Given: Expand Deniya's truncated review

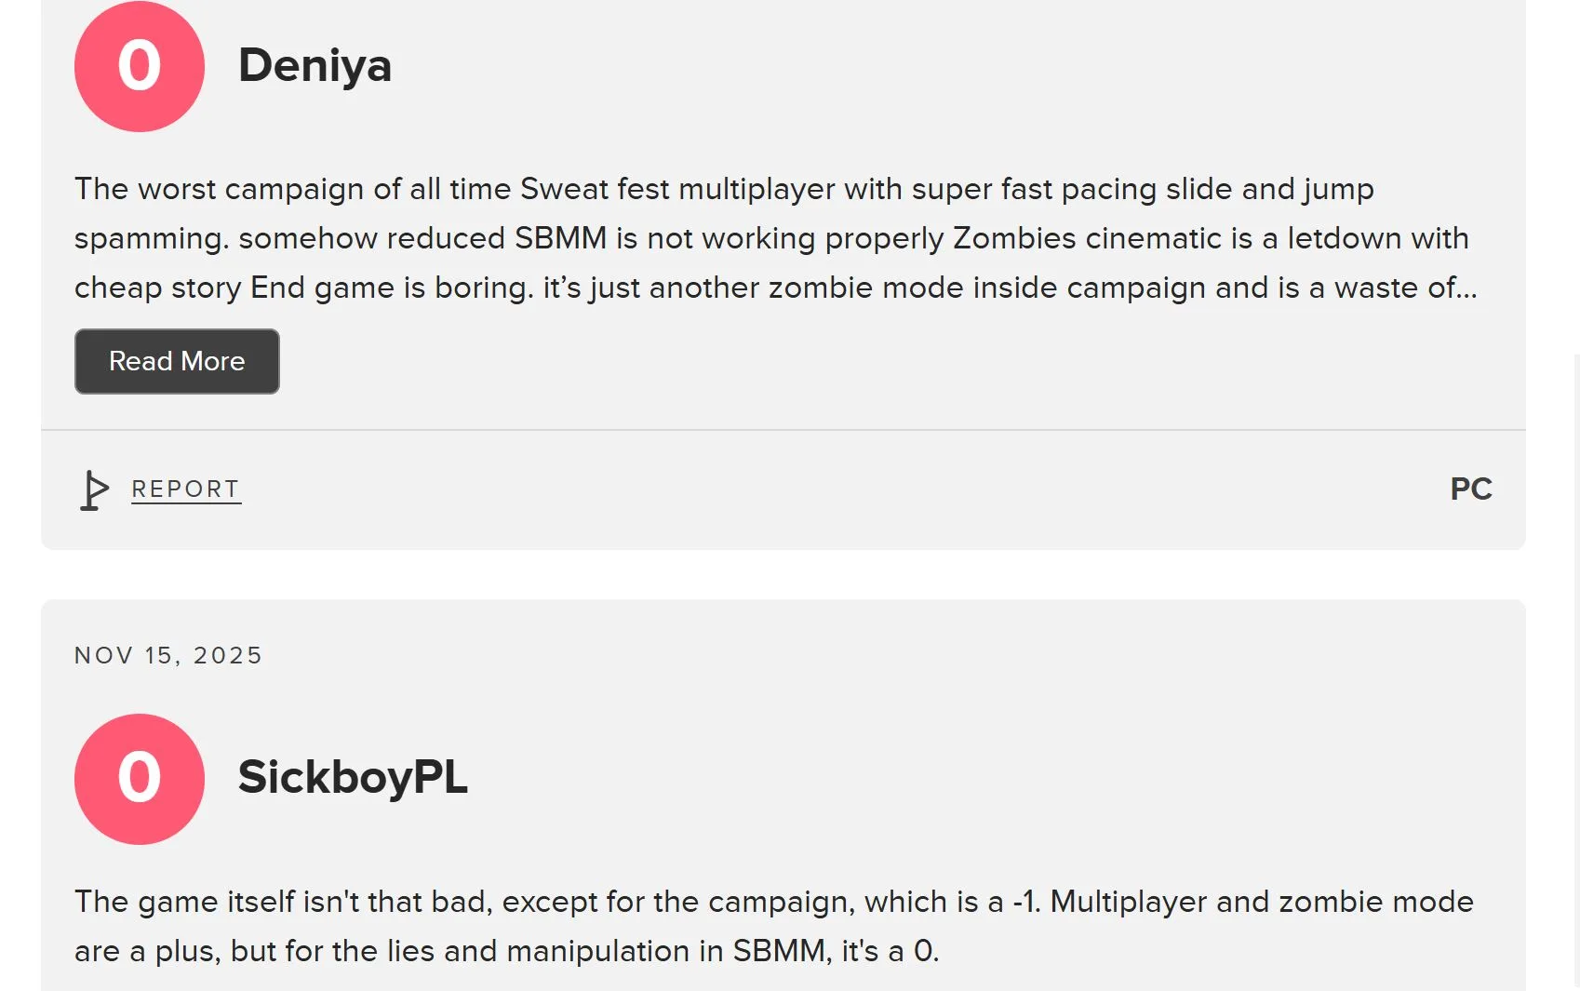Looking at the screenshot, I should (177, 361).
